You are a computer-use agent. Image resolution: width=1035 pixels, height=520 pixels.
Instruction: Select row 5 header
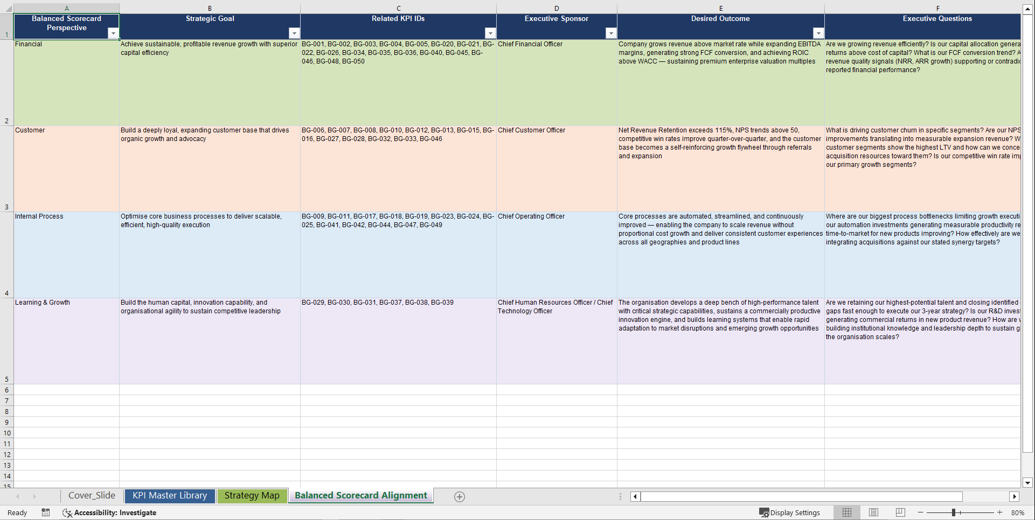point(6,341)
